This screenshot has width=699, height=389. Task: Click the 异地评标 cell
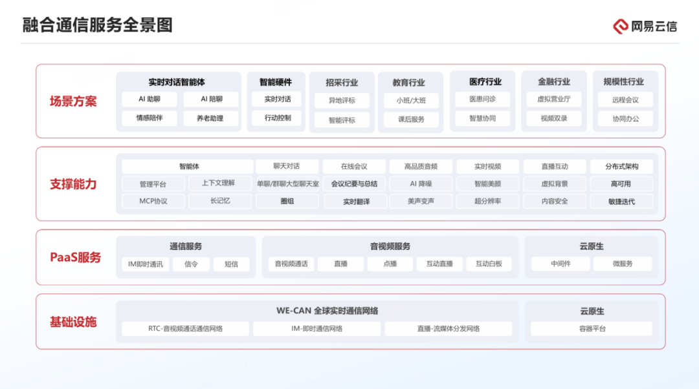click(x=342, y=101)
